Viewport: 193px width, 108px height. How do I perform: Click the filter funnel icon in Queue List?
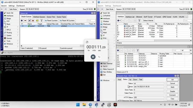point(42,21)
